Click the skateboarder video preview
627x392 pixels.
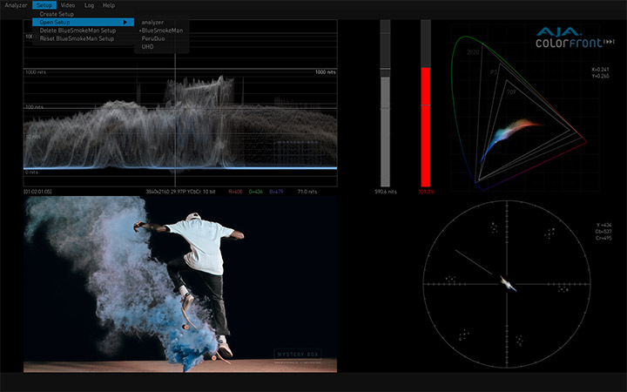[x=180, y=283]
